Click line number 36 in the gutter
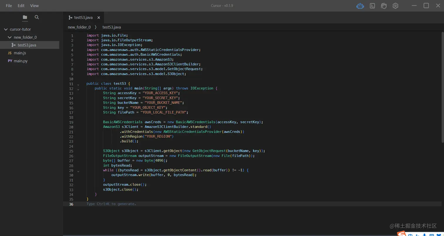The height and width of the screenshot is (236, 444). [71, 204]
